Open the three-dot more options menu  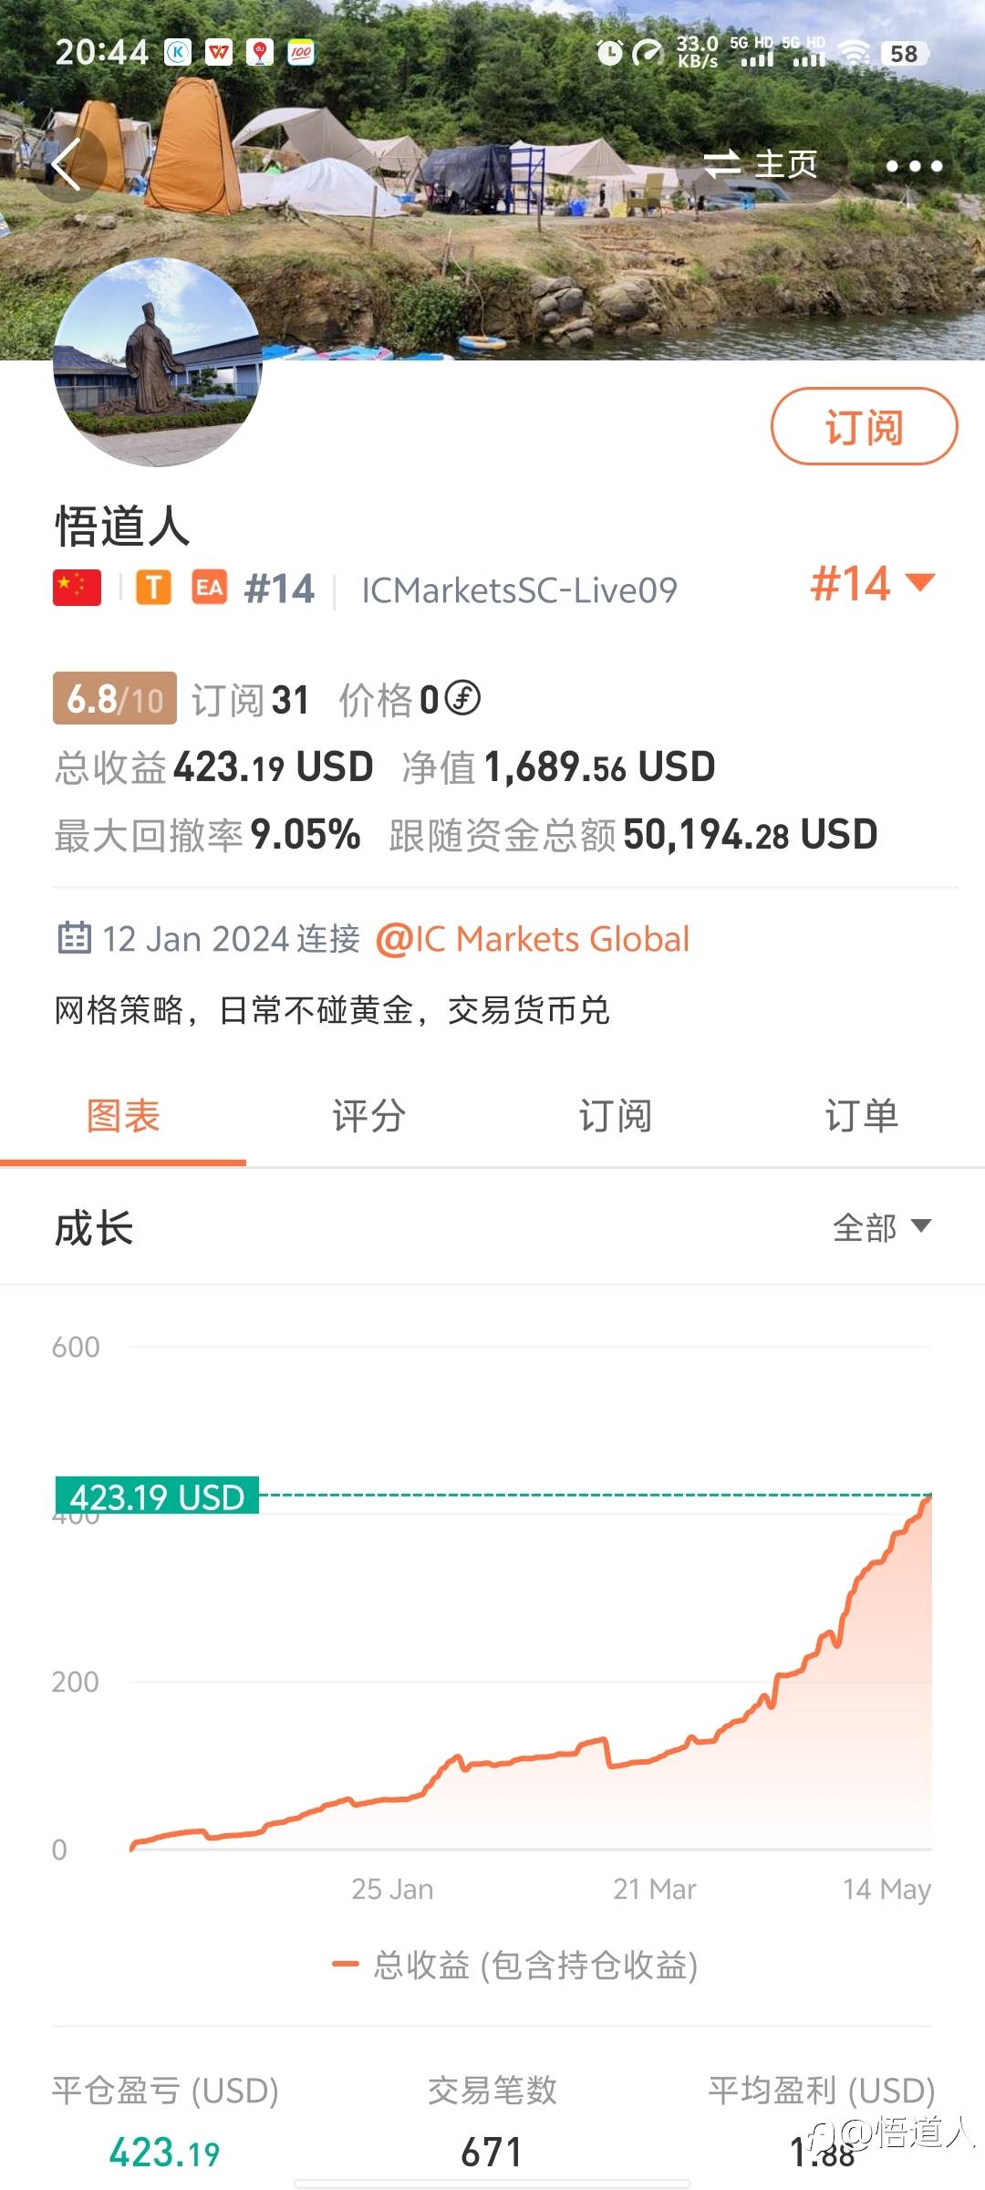[x=914, y=166]
